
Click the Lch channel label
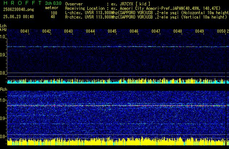point(3,26)
